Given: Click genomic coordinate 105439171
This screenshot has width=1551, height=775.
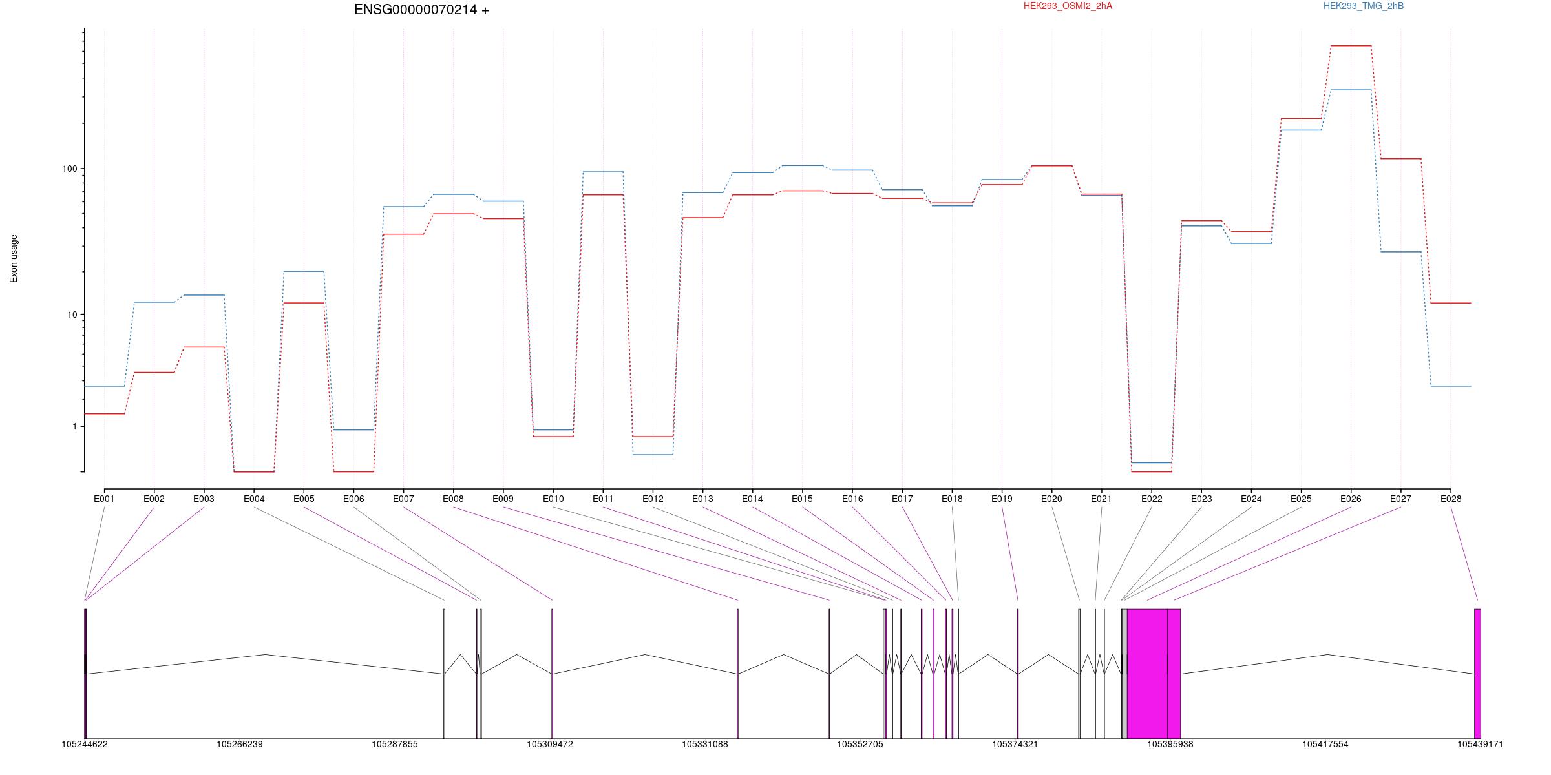Looking at the screenshot, I should tap(1481, 744).
